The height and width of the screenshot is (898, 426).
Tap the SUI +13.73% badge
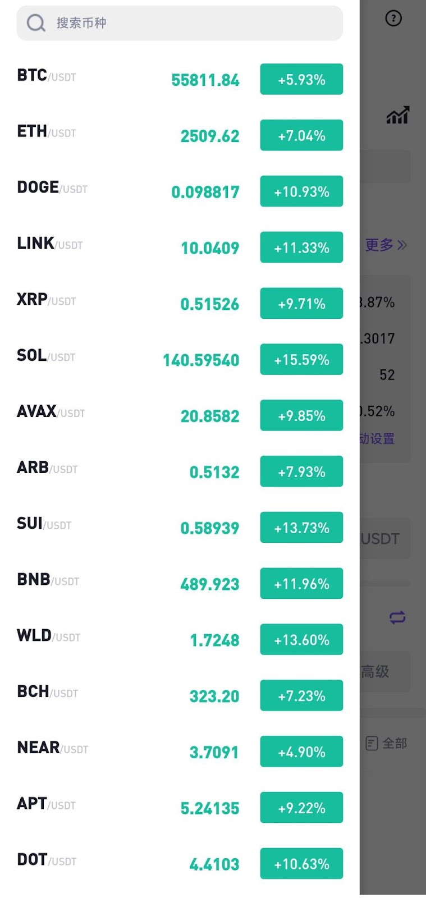(x=301, y=528)
